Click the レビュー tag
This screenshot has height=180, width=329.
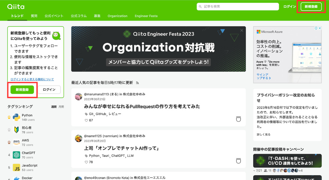tap(115, 114)
